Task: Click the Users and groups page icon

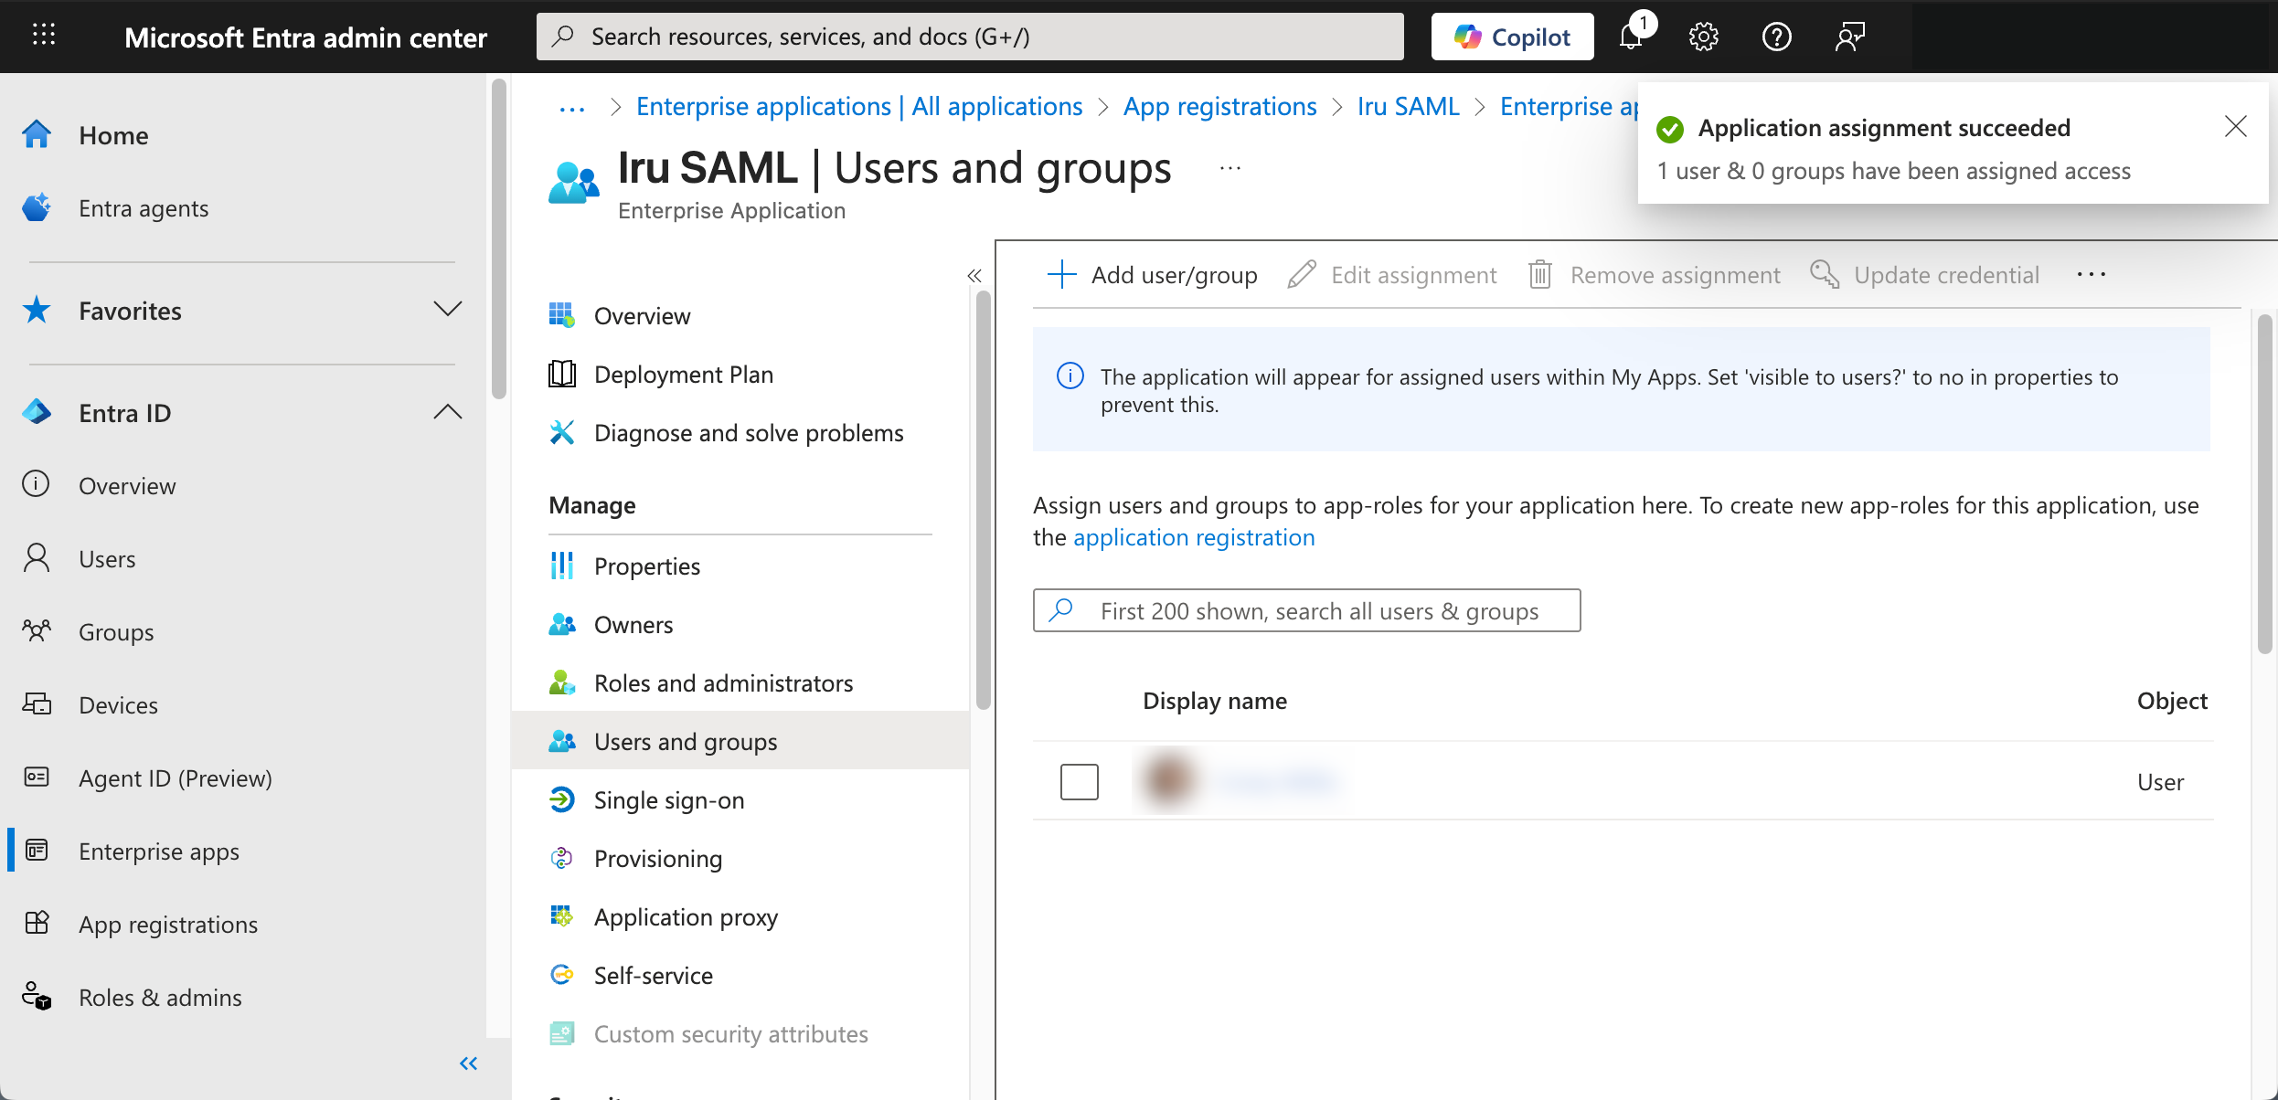Action: (573, 182)
